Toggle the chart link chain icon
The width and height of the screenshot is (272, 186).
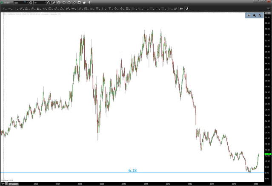(74, 3)
